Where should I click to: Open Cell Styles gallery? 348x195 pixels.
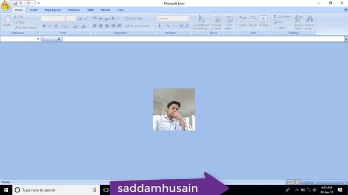228,22
